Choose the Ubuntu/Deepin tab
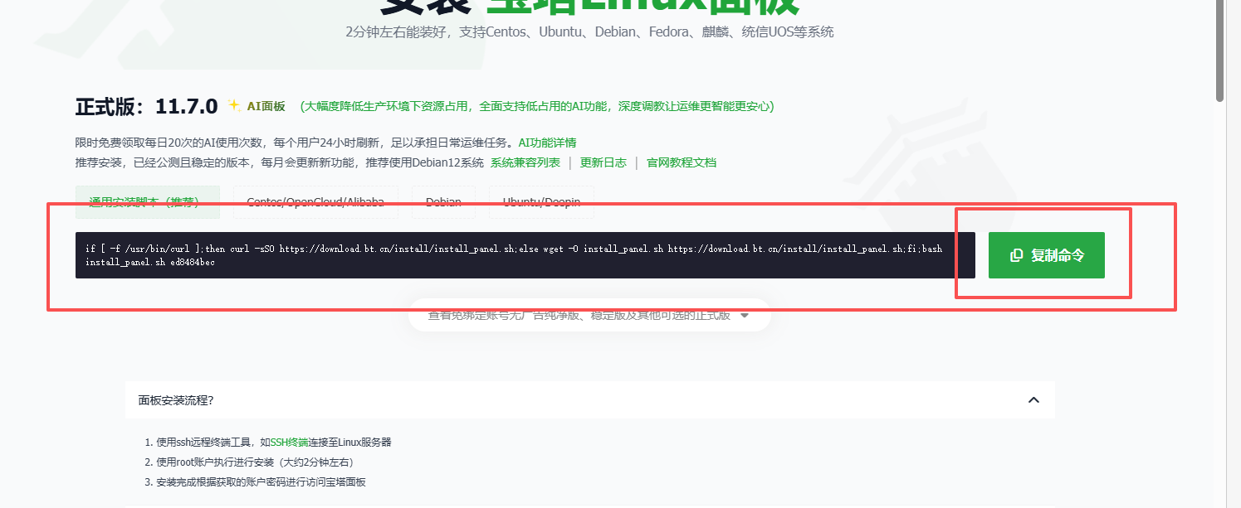This screenshot has width=1241, height=508. (x=541, y=202)
